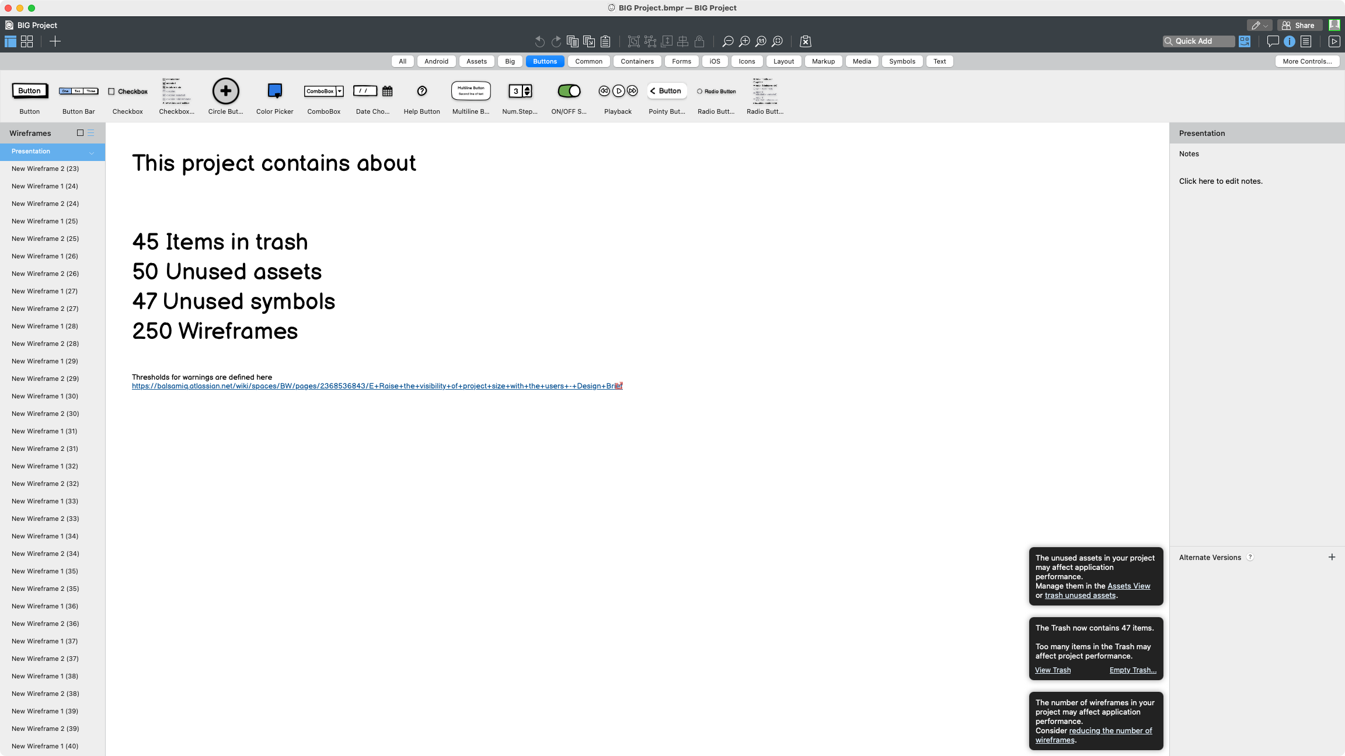The image size is (1345, 756).
Task: Switch navigator to thumbnail square view
Action: pos(81,133)
